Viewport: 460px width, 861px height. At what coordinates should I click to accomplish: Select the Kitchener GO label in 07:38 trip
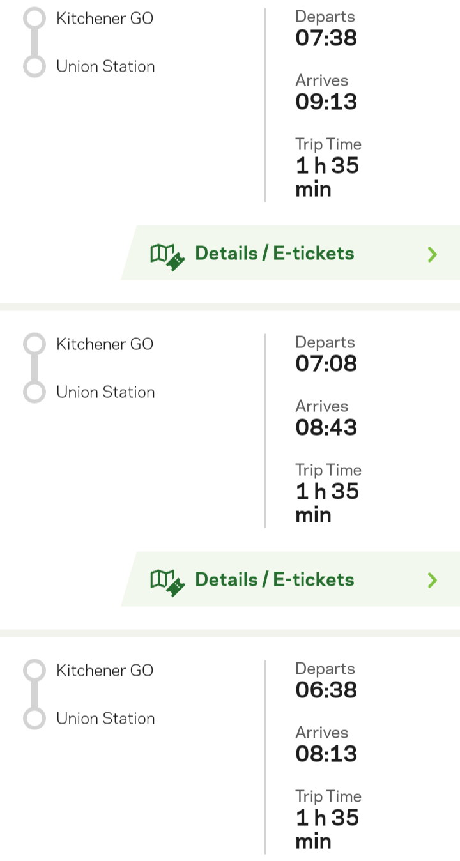coord(105,18)
